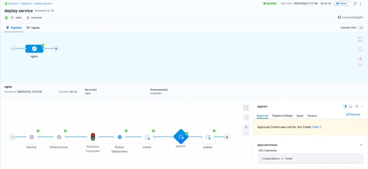368x169 pixels.
Task: Click the View button in the header
Action: (x=342, y=4)
